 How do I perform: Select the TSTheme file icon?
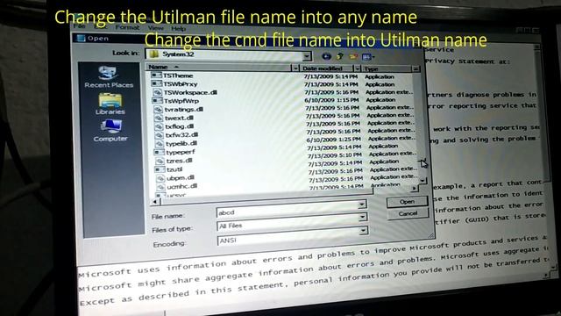(156, 75)
